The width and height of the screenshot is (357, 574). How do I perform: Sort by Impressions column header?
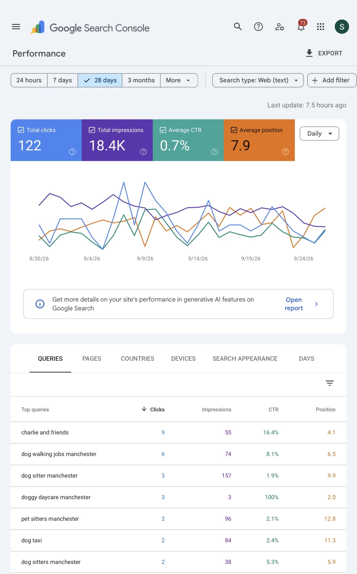click(x=217, y=409)
